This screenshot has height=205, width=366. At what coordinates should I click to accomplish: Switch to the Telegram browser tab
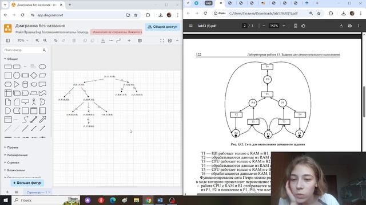[x=196, y=3]
